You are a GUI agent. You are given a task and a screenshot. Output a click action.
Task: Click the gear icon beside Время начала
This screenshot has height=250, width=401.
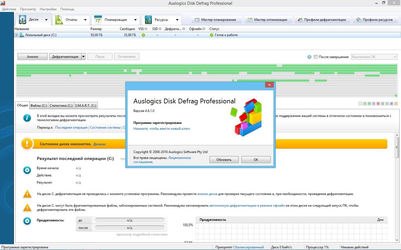27,170
